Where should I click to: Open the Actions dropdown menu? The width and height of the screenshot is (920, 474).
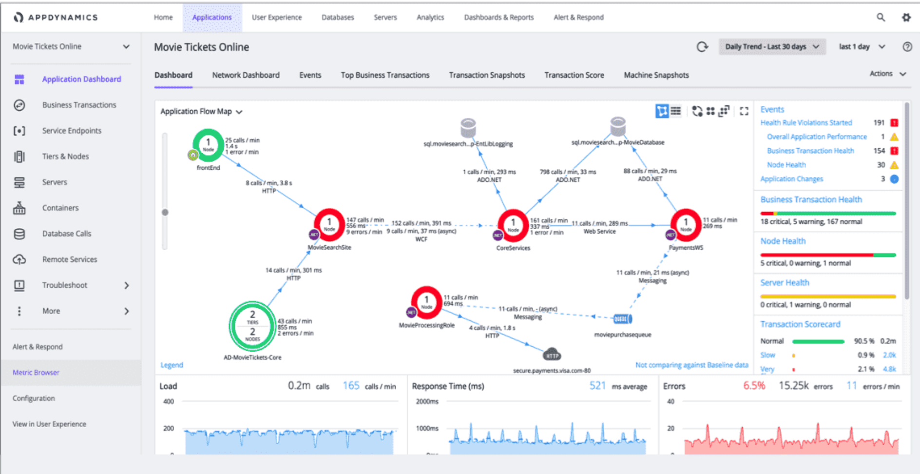pos(888,74)
